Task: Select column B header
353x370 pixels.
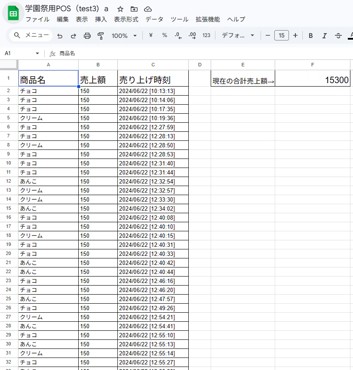Action: coord(98,65)
